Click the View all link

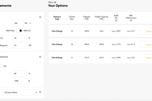pos(52,2)
